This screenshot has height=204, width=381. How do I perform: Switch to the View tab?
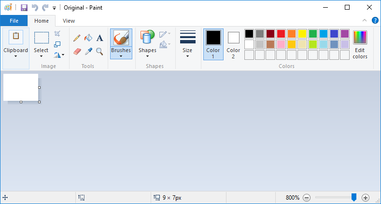[69, 21]
